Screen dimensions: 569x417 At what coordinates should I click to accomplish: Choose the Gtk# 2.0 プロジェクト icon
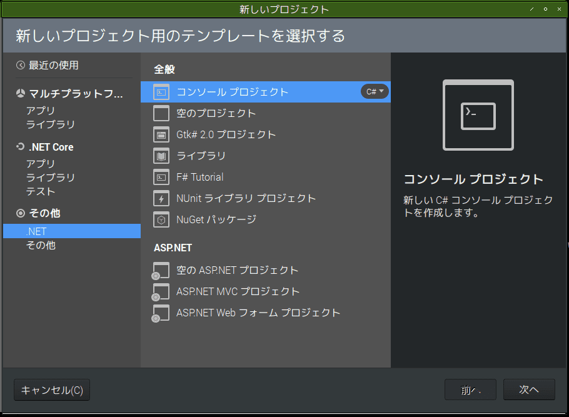click(161, 134)
